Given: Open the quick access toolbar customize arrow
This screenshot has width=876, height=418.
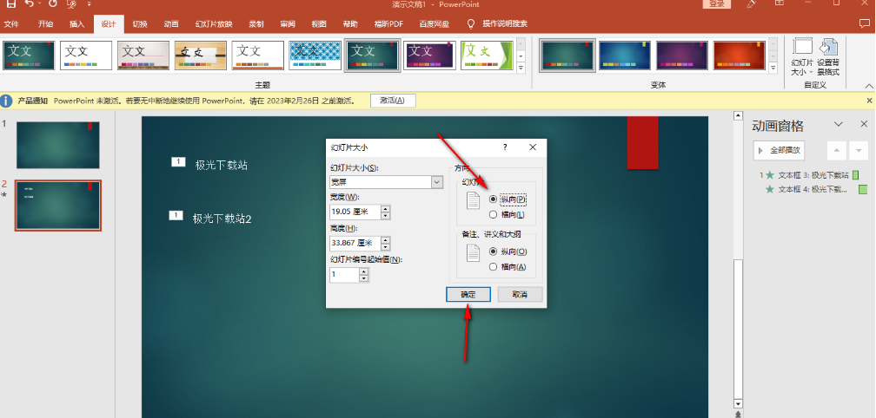Looking at the screenshot, I should [x=90, y=4].
